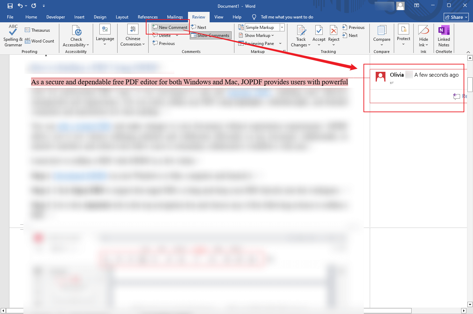This screenshot has height=314, width=473.
Task: Toggle Show Comments visibility
Action: 210,35
